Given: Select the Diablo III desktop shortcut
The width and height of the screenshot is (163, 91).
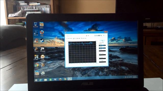Looking at the screenshot, I should point(36,49).
